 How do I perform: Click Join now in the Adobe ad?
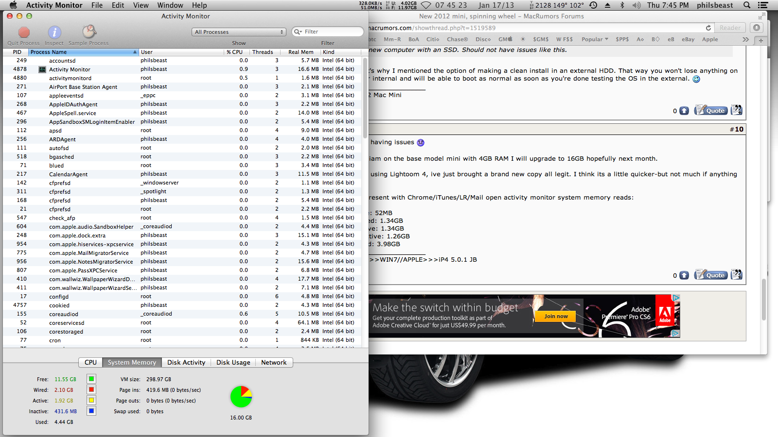click(556, 316)
